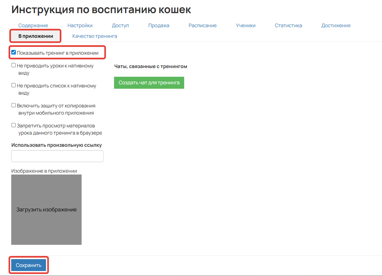The image size is (382, 276).
Task: Uncheck Показывать тренинг в приложении
Action: tap(13, 51)
